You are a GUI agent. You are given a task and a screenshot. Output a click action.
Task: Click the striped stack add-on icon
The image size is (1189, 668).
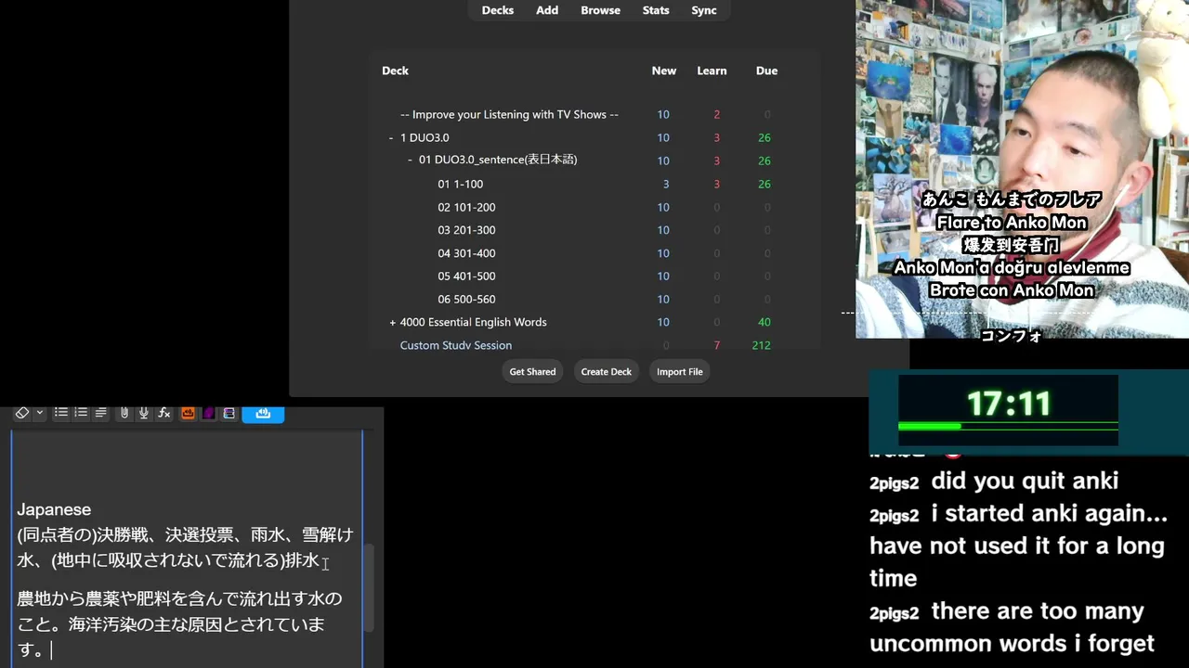click(x=229, y=413)
